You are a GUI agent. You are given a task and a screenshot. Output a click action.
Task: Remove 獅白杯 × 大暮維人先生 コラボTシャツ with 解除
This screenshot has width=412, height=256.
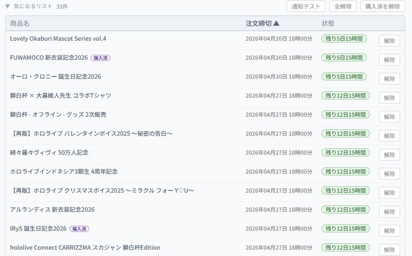click(x=389, y=98)
